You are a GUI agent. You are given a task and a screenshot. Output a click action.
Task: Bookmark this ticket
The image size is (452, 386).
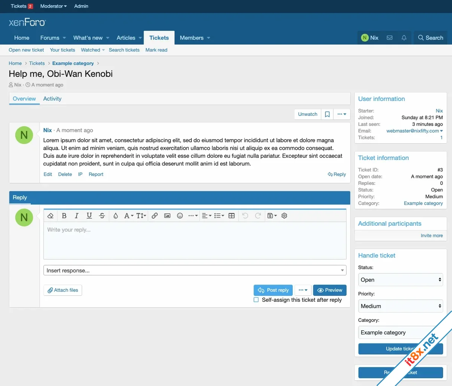pyautogui.click(x=327, y=114)
